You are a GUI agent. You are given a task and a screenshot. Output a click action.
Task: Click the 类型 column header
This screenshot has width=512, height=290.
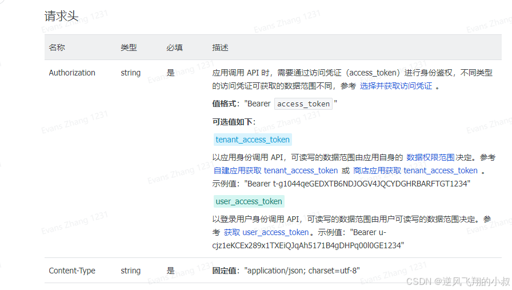(x=129, y=47)
